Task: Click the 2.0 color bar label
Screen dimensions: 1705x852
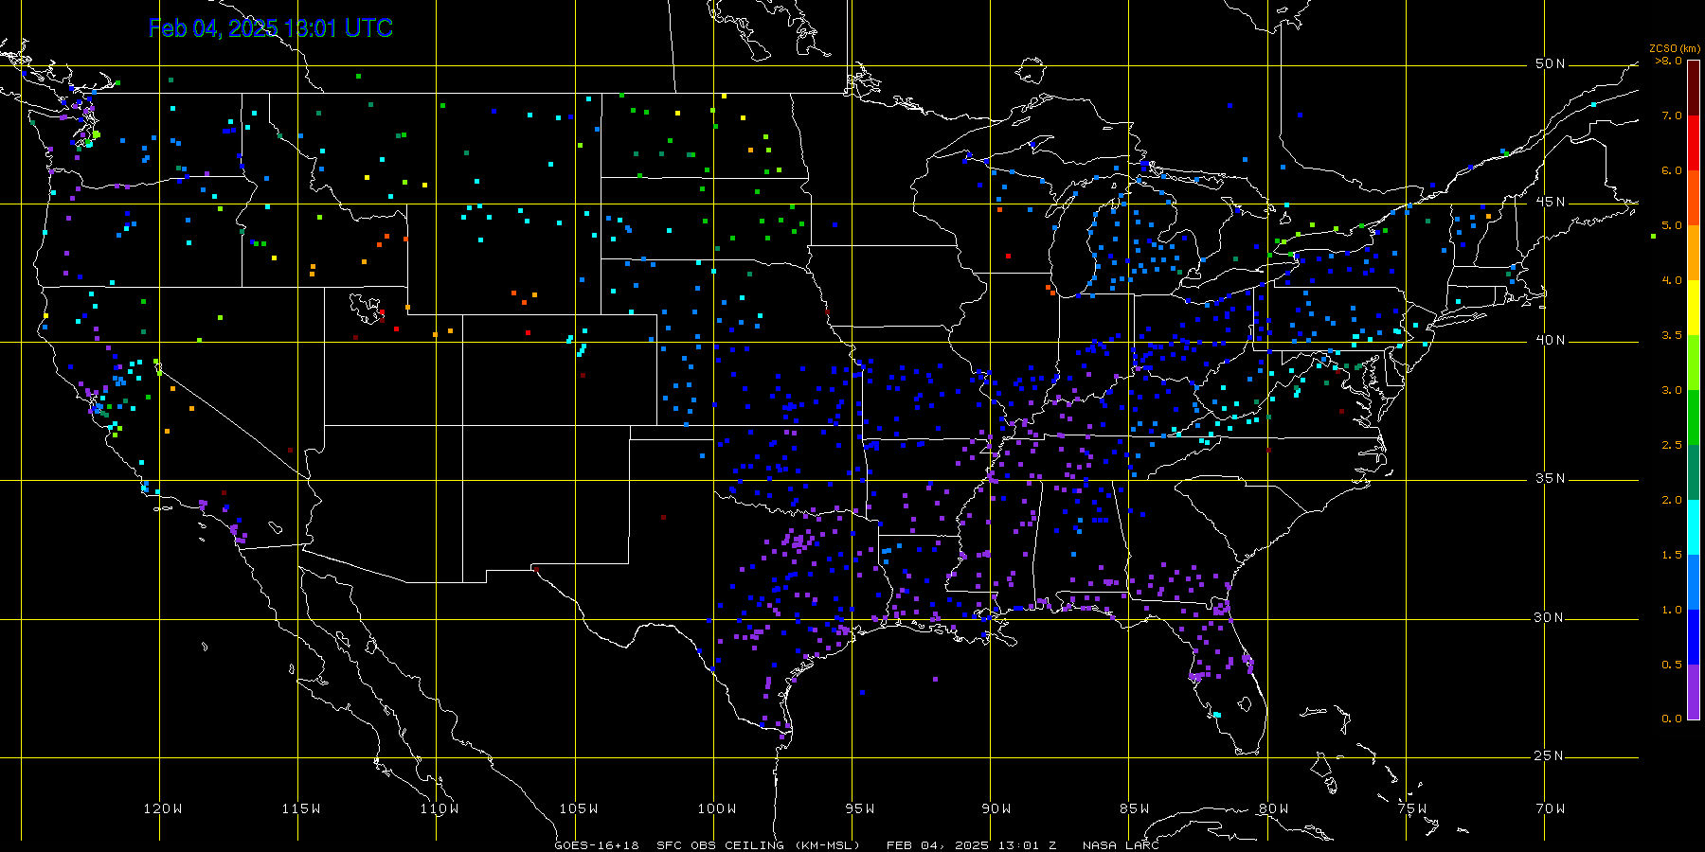Action: 1672,500
